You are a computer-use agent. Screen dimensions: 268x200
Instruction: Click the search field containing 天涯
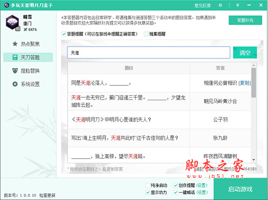point(149,52)
